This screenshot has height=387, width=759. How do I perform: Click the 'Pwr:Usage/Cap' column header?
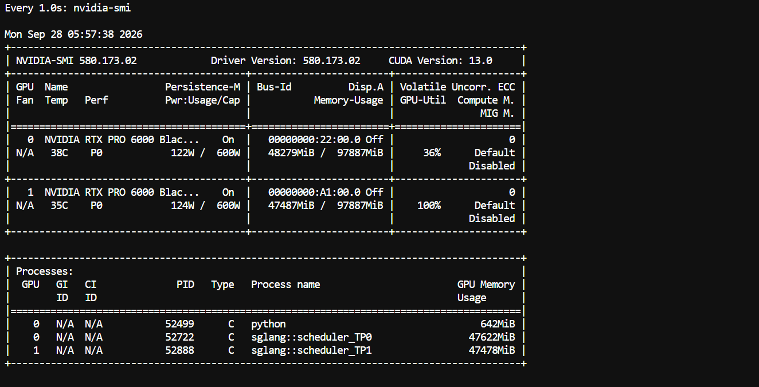coord(202,100)
